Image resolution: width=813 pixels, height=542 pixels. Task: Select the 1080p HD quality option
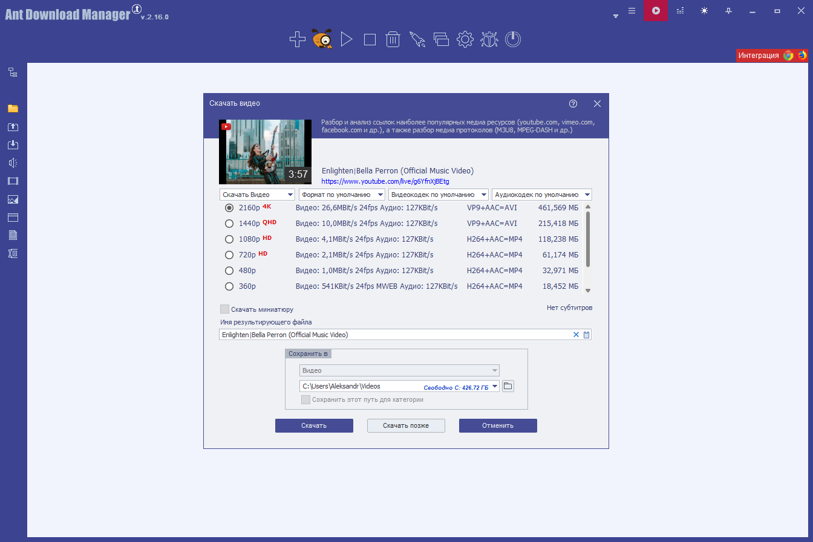(229, 239)
